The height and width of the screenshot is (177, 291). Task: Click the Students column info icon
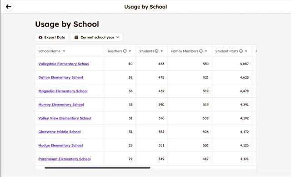[x=156, y=51]
